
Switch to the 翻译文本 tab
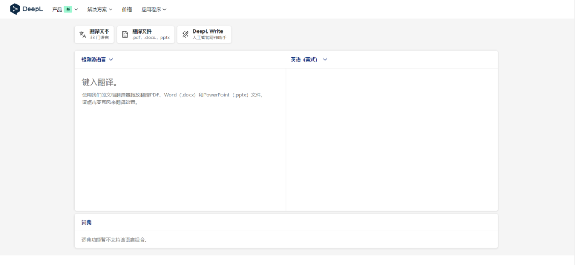[94, 35]
